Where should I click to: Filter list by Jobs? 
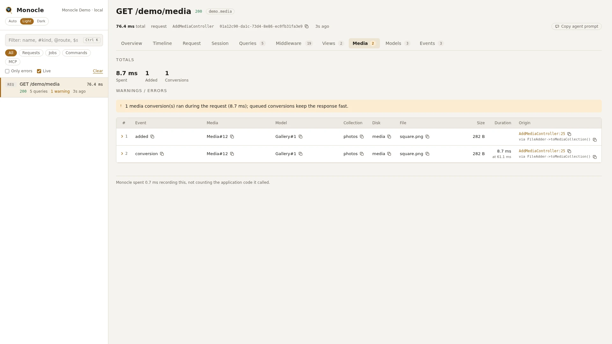(x=53, y=53)
